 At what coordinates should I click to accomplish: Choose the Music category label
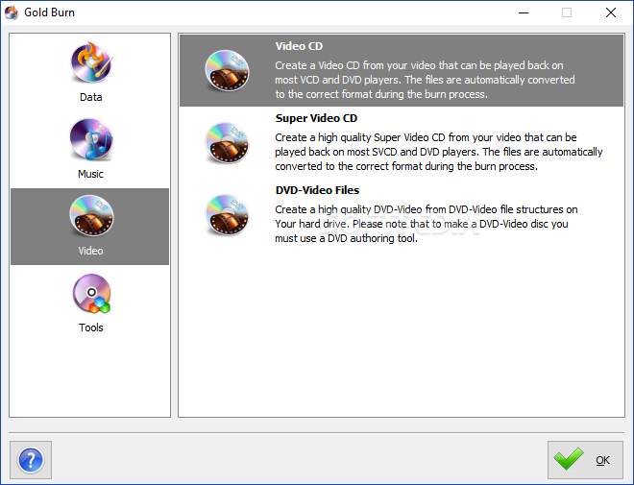tap(90, 174)
